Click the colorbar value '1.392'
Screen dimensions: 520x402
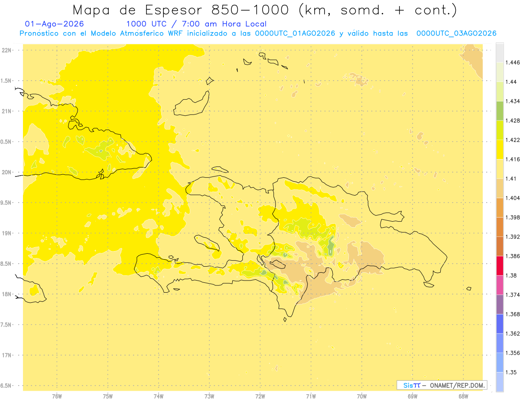[x=513, y=237]
